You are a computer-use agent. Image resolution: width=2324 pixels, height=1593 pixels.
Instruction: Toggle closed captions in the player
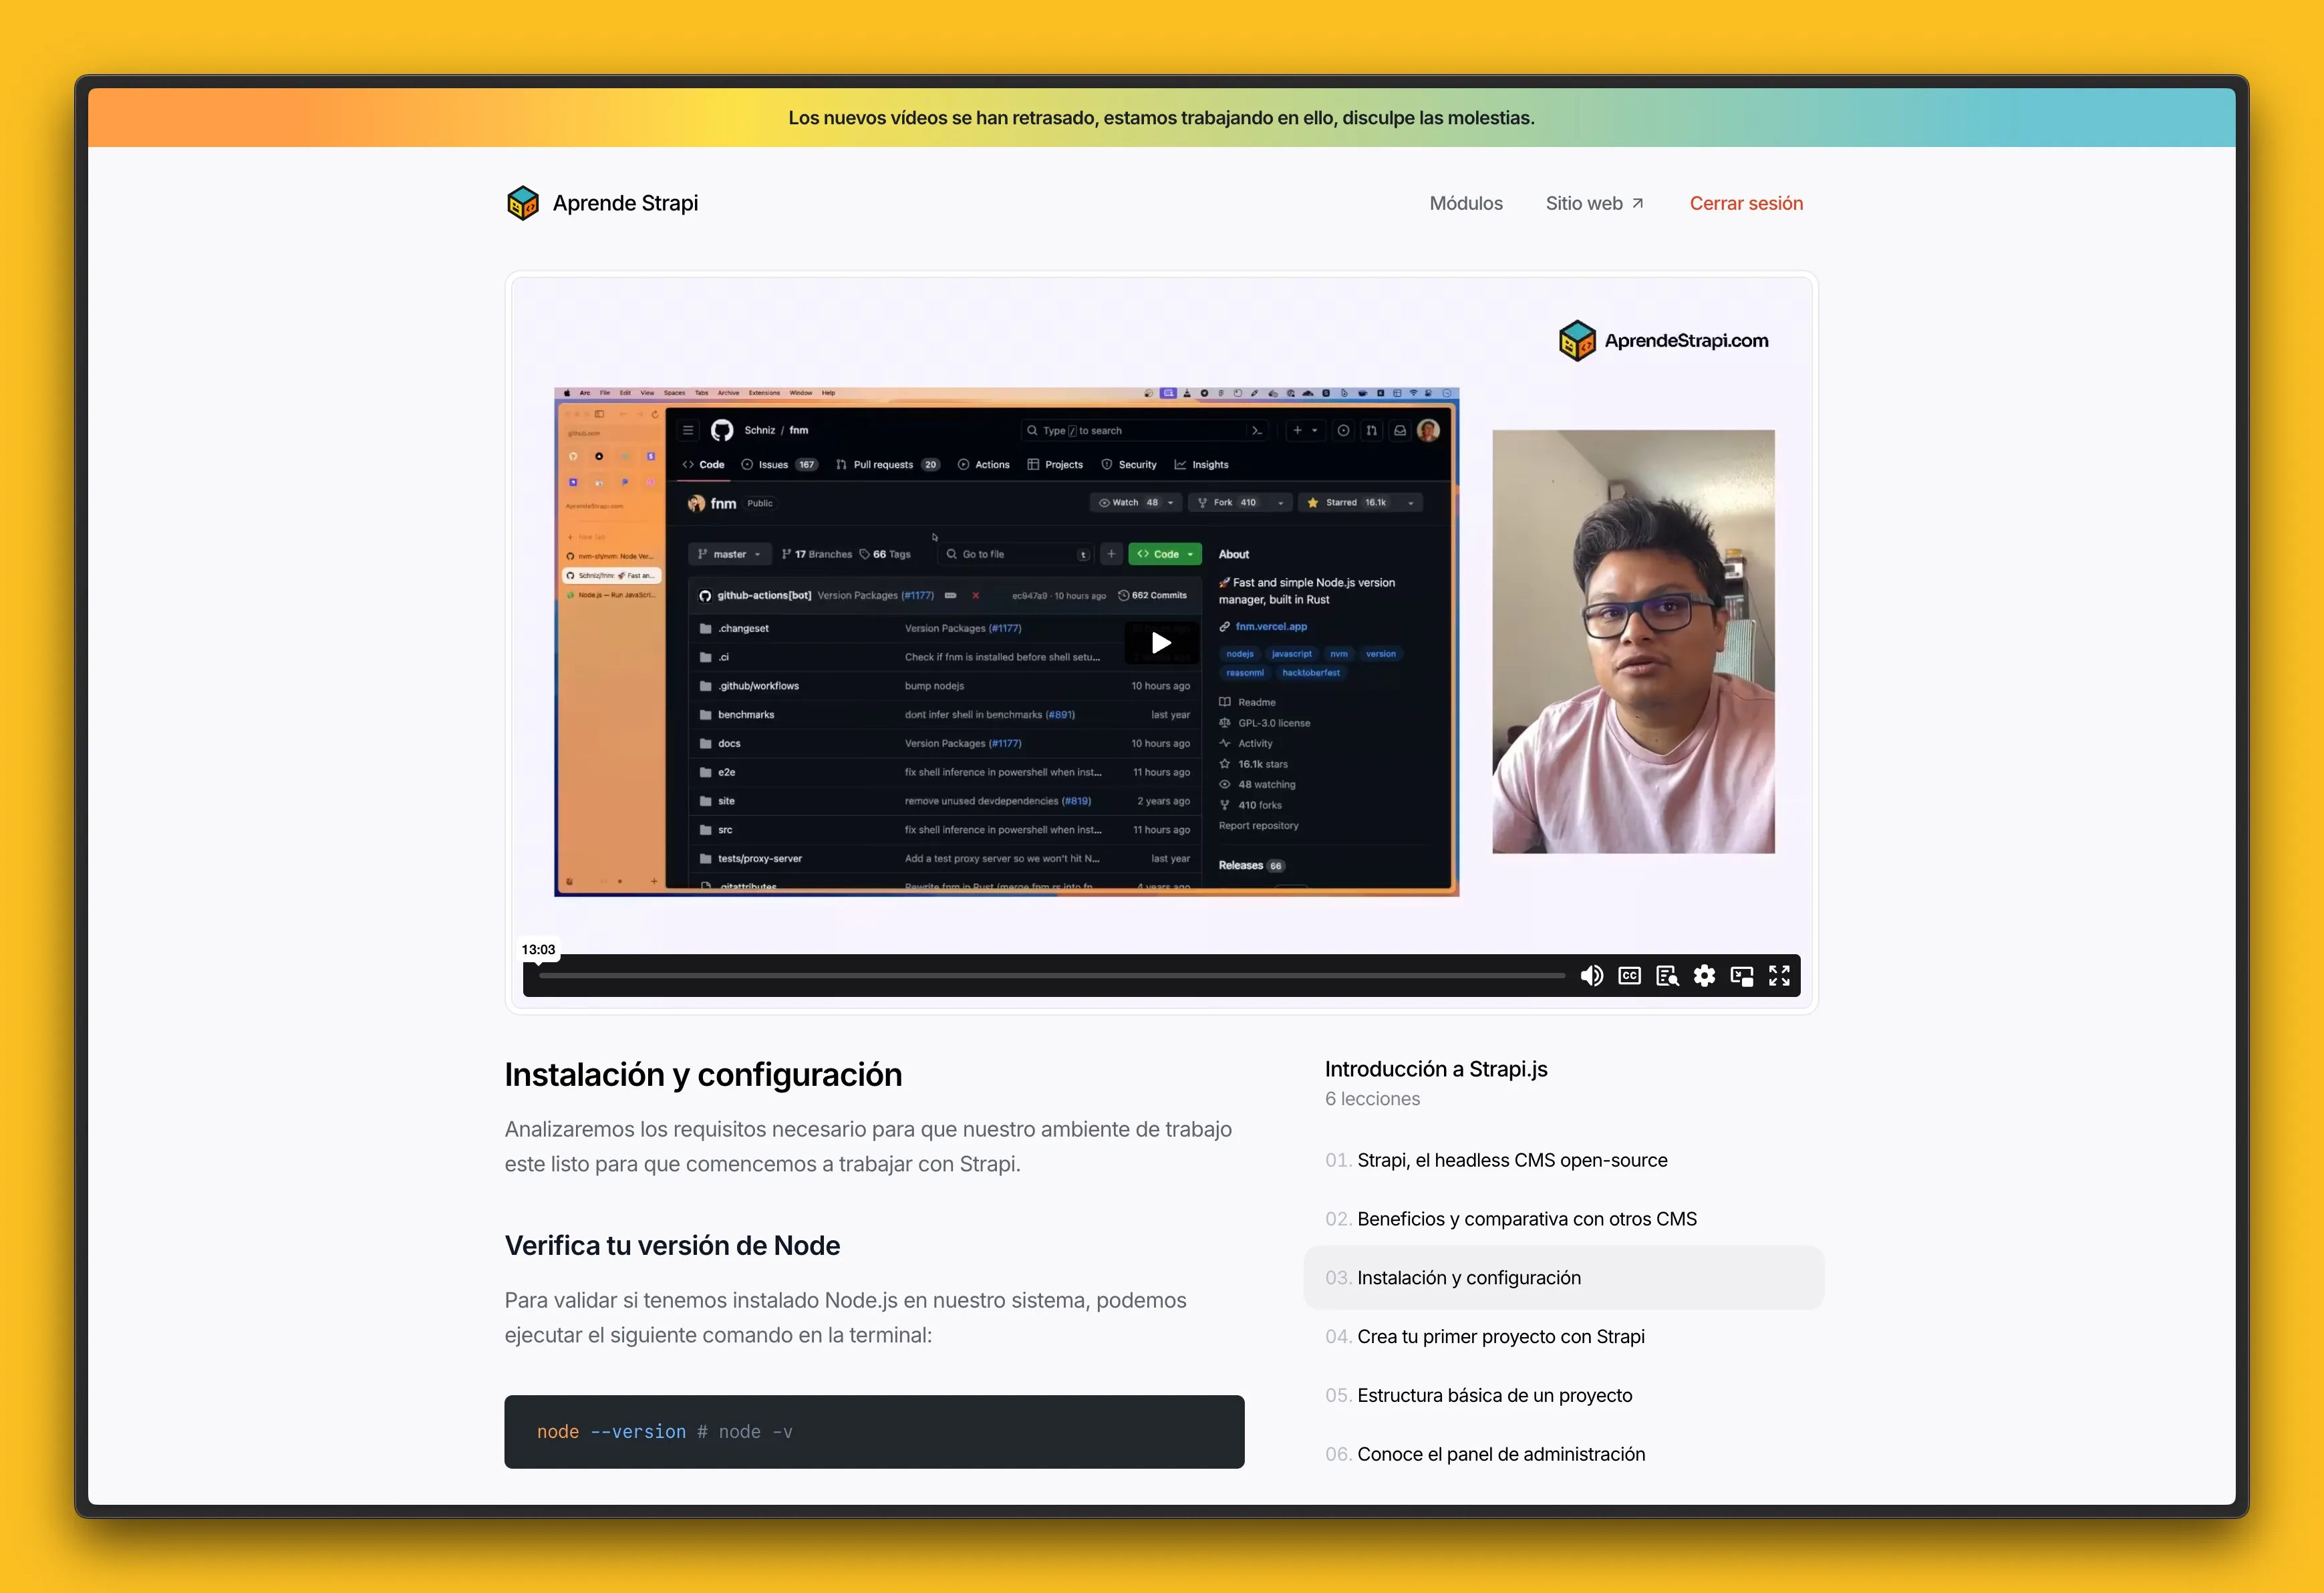coord(1629,975)
